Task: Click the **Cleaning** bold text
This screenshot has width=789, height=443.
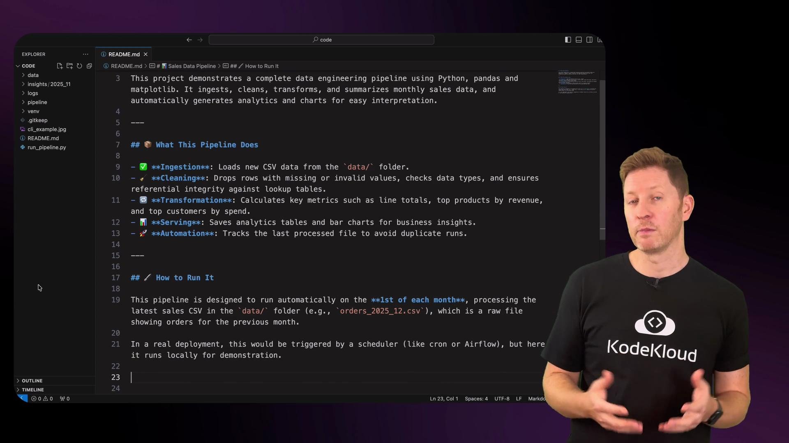Action: point(178,178)
